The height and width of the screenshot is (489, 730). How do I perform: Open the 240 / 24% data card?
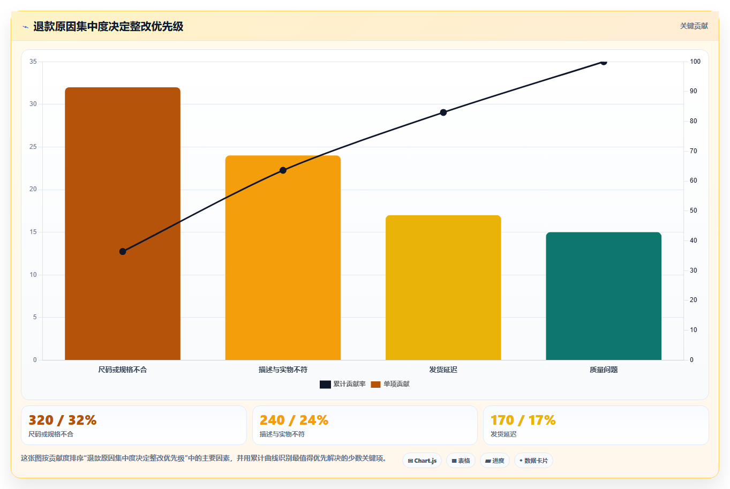[365, 425]
